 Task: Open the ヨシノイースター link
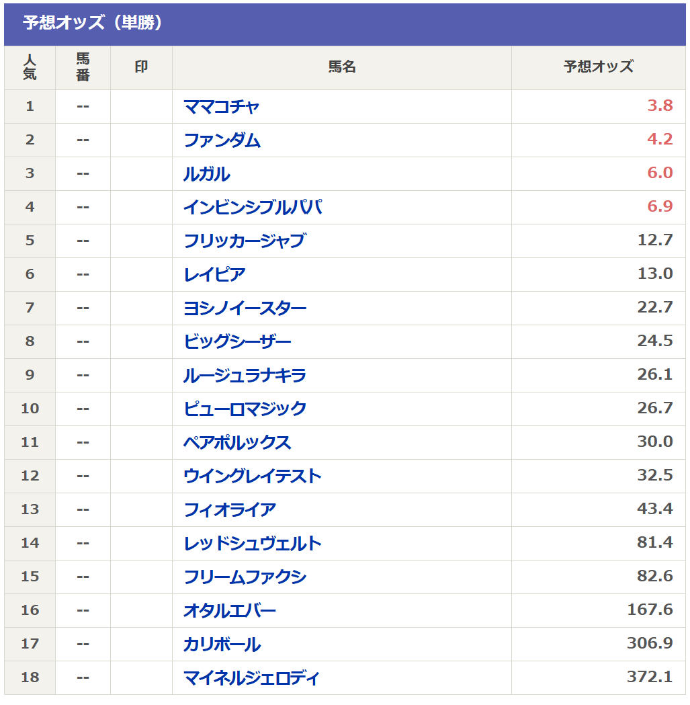tap(245, 308)
